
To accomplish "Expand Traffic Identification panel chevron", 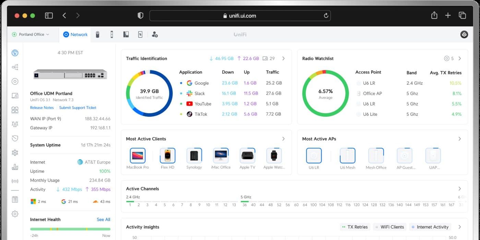I will pyautogui.click(x=283, y=58).
